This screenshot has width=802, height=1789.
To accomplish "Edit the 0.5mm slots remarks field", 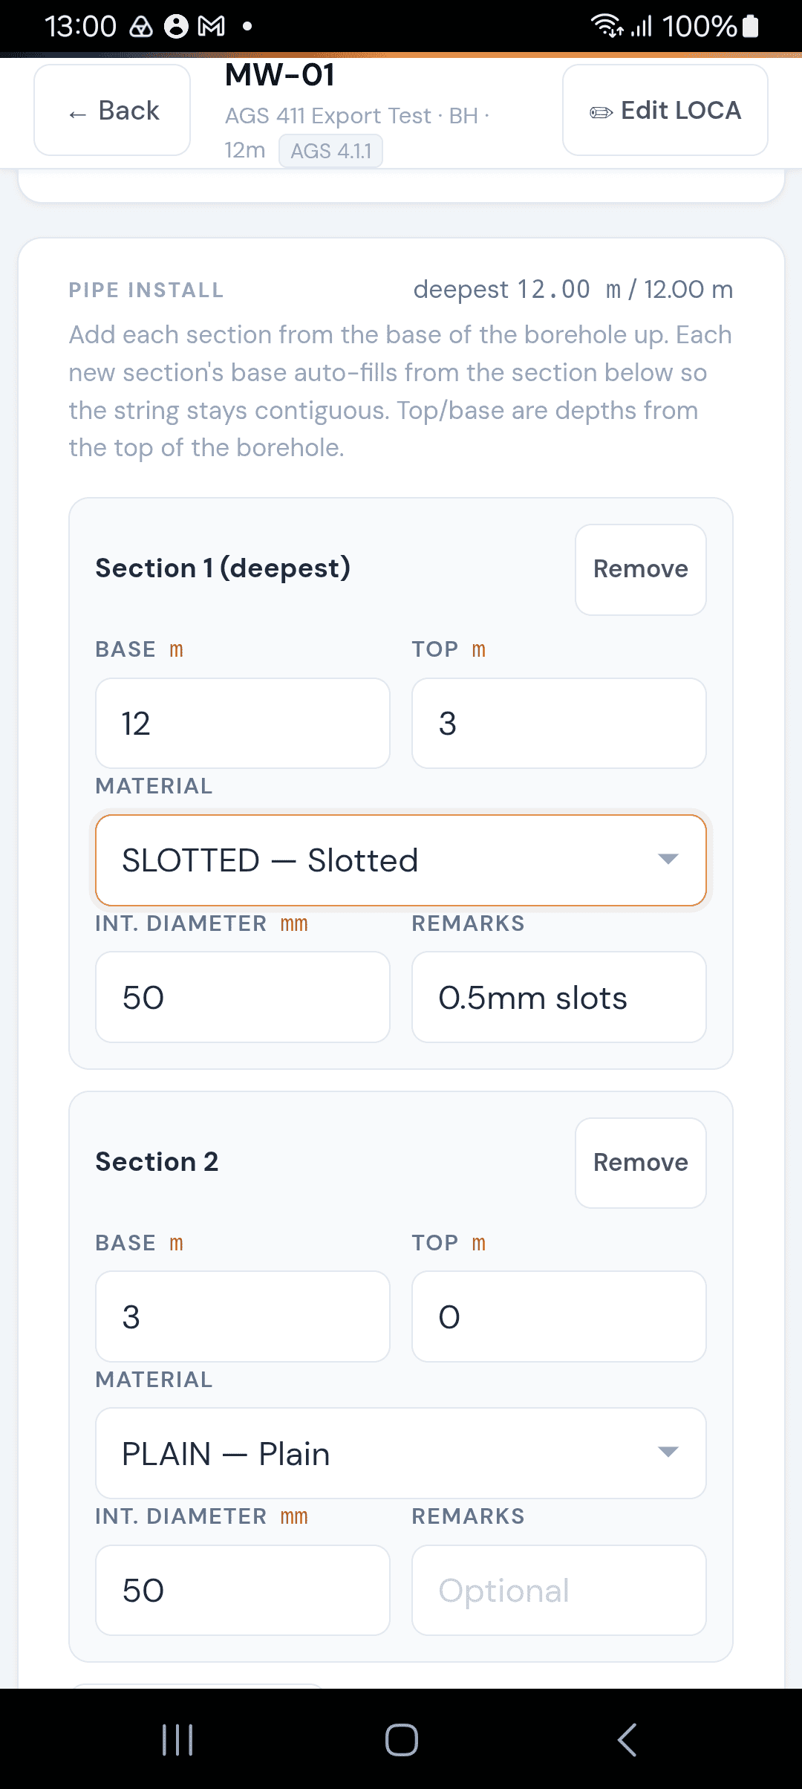I will (559, 997).
